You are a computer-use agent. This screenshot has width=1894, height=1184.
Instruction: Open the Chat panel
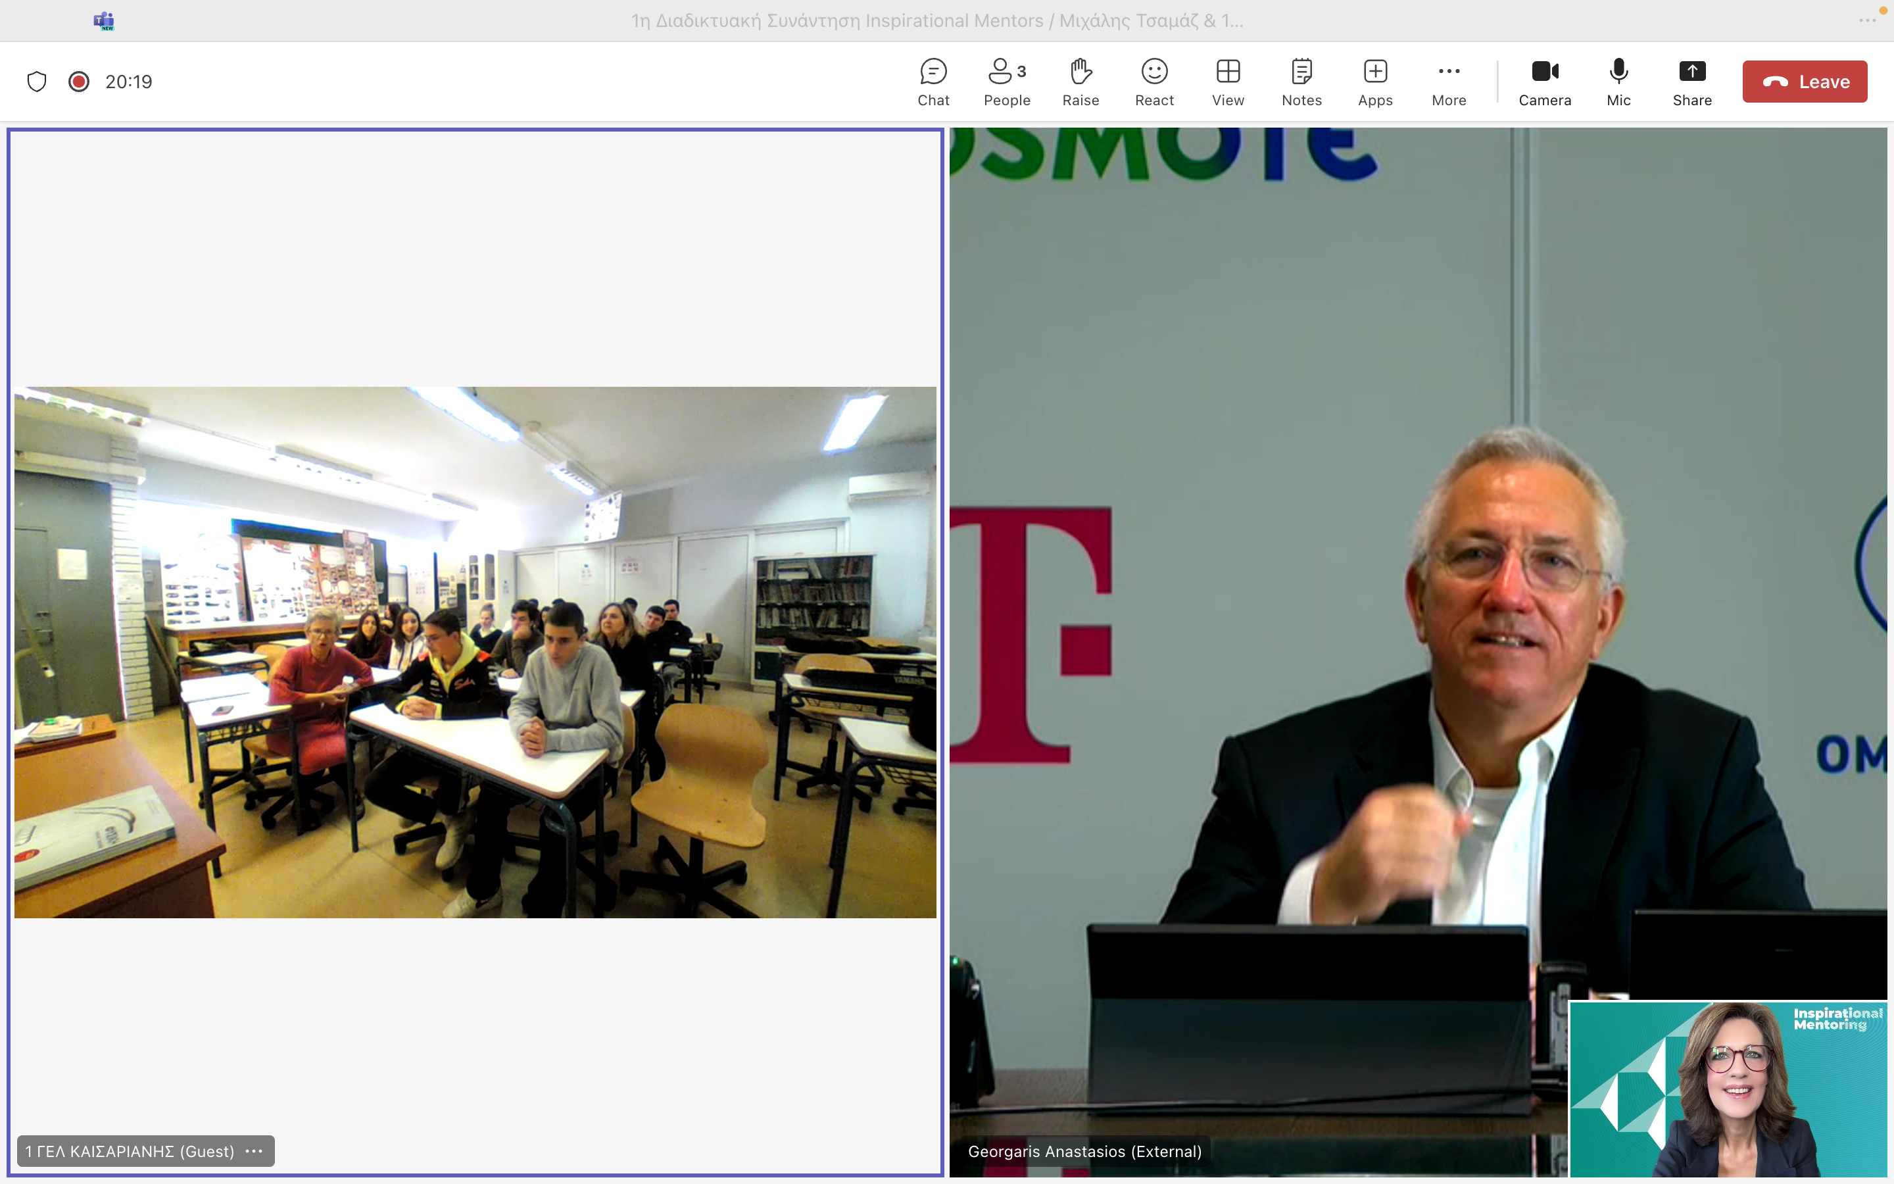tap(933, 82)
